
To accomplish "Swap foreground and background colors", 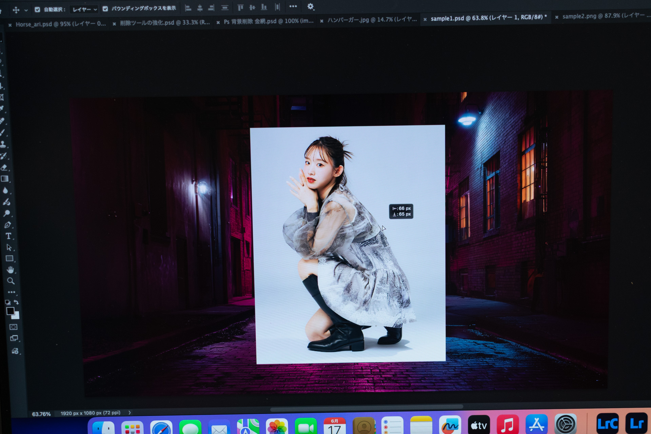I will [16, 302].
